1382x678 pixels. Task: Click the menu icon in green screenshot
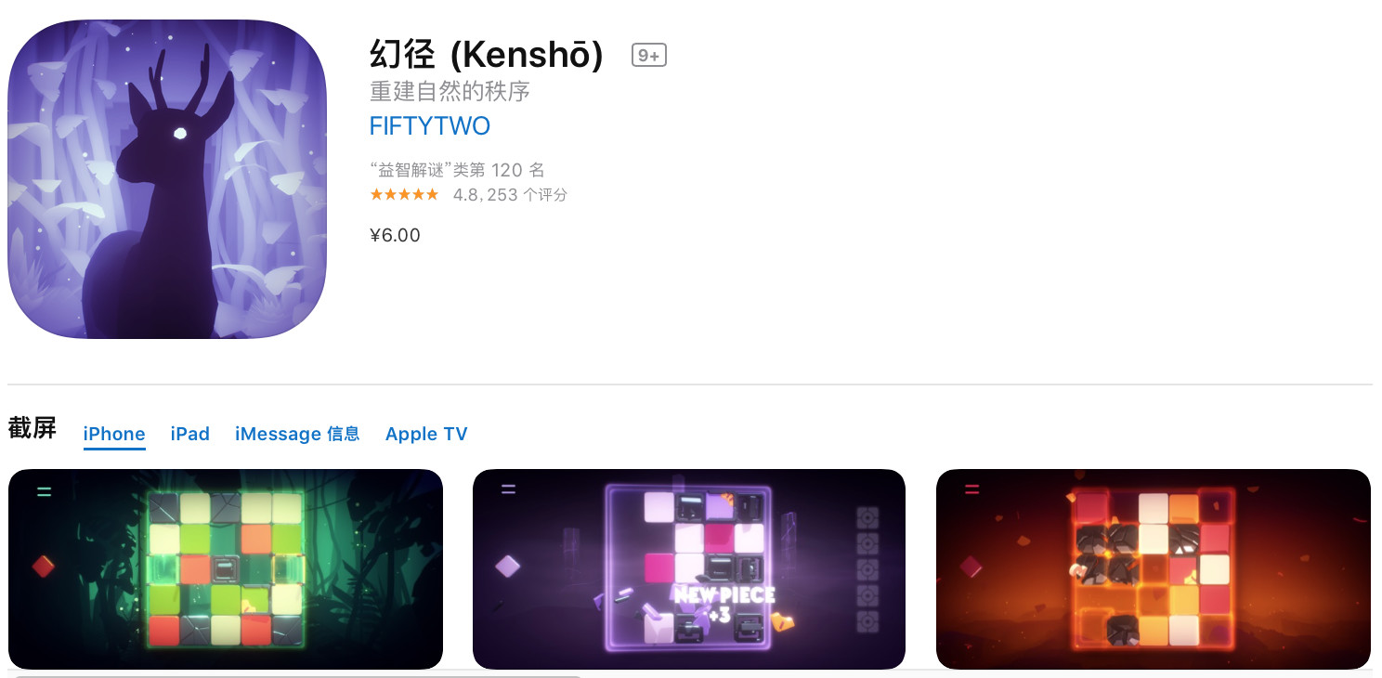coord(45,489)
